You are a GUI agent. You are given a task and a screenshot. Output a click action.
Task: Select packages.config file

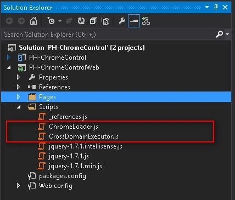point(63,176)
